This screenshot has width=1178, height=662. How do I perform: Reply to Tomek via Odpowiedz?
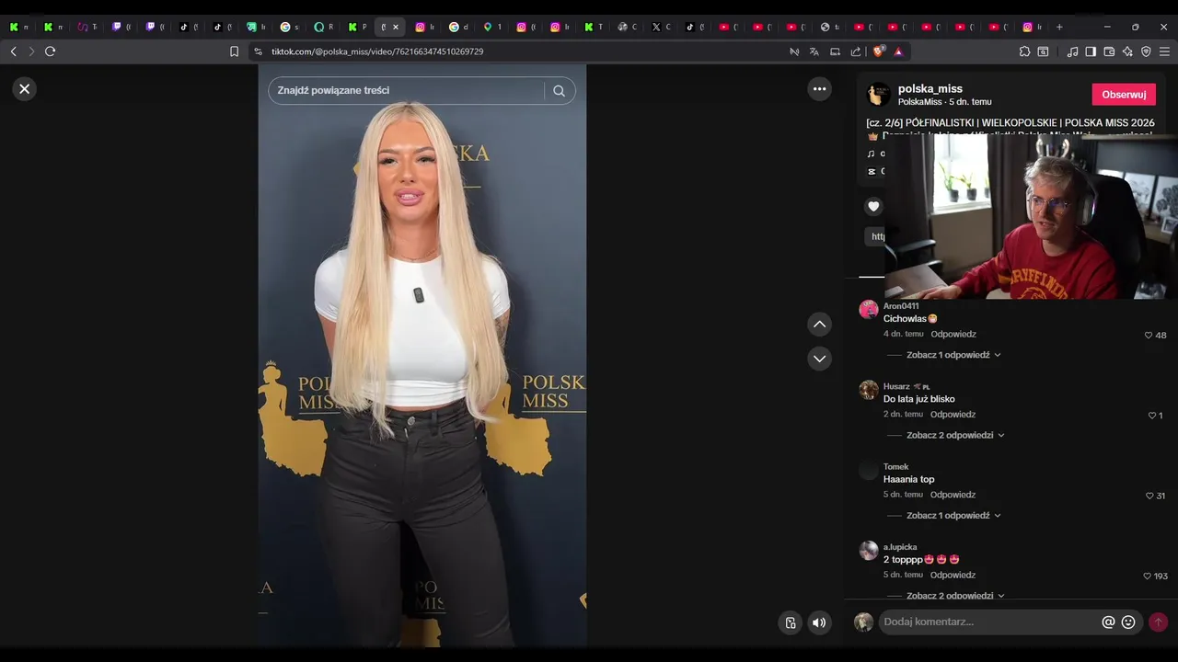coord(953,495)
